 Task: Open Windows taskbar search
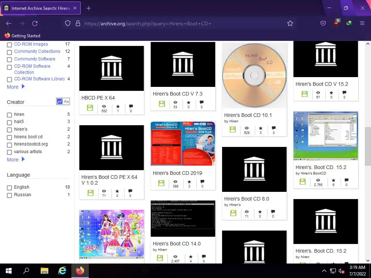point(26,271)
